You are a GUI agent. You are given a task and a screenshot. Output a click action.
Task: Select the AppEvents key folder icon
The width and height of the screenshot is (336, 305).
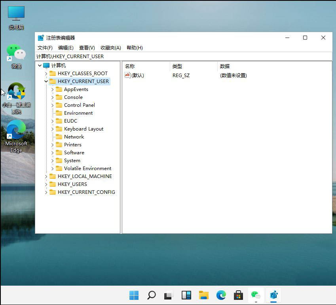(59, 89)
